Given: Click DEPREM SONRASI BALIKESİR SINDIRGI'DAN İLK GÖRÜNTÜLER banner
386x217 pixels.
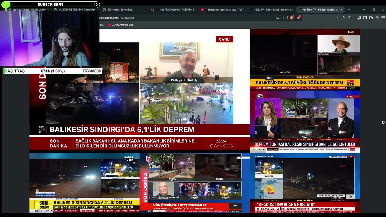Looking at the screenshot, I should pos(305,144).
